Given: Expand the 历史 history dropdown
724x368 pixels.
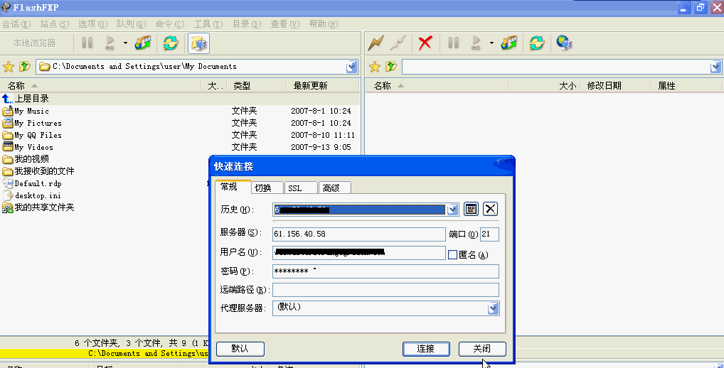Looking at the screenshot, I should (452, 210).
